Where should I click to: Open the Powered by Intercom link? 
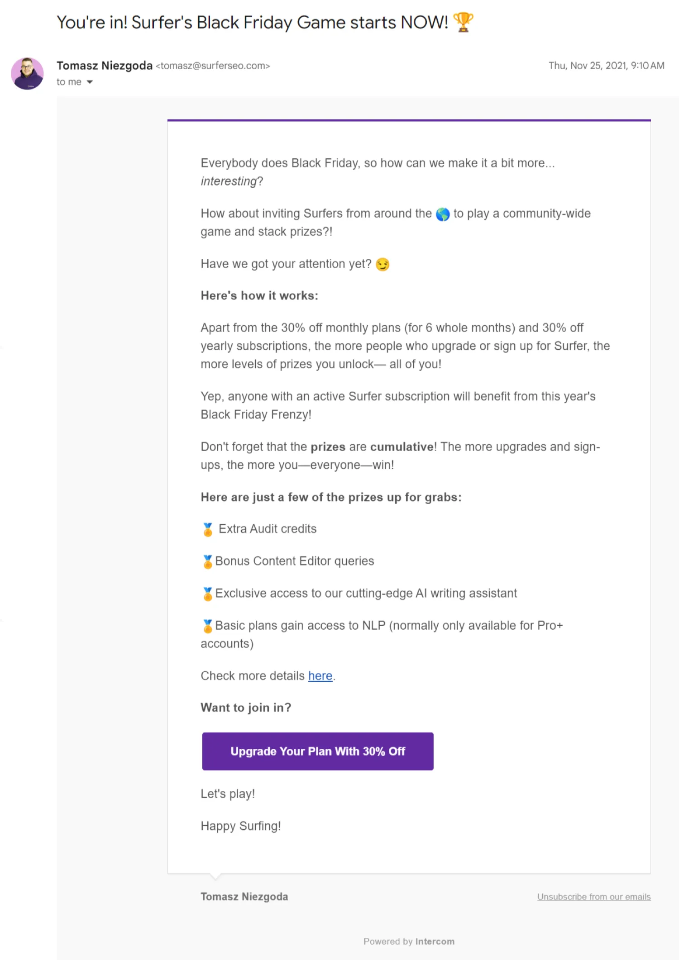click(409, 941)
